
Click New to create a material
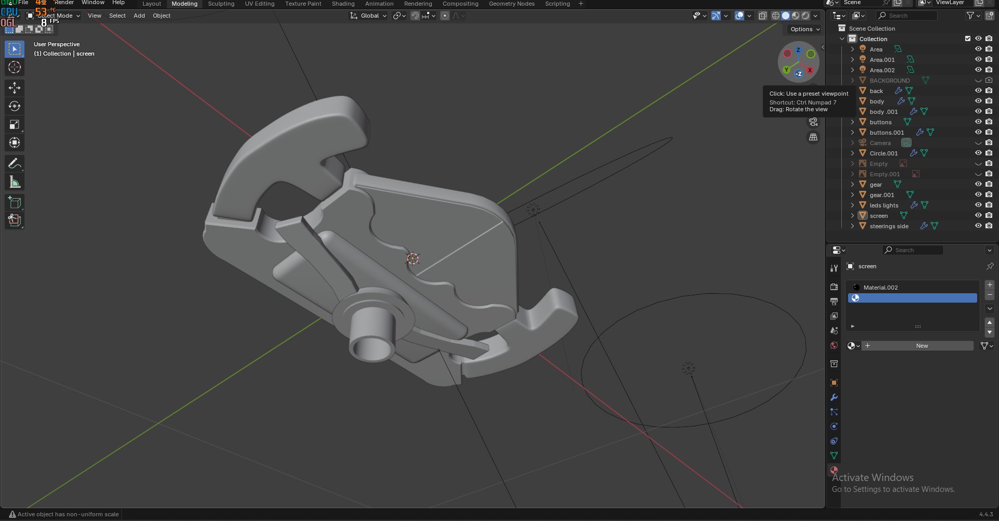922,346
